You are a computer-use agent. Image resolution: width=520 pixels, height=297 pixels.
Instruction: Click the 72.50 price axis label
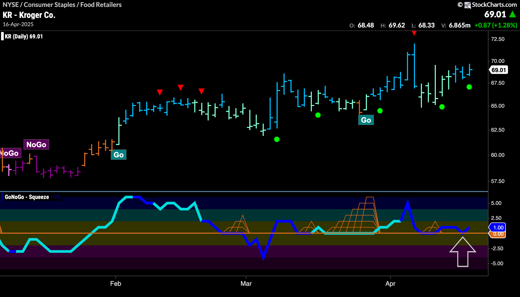point(498,39)
